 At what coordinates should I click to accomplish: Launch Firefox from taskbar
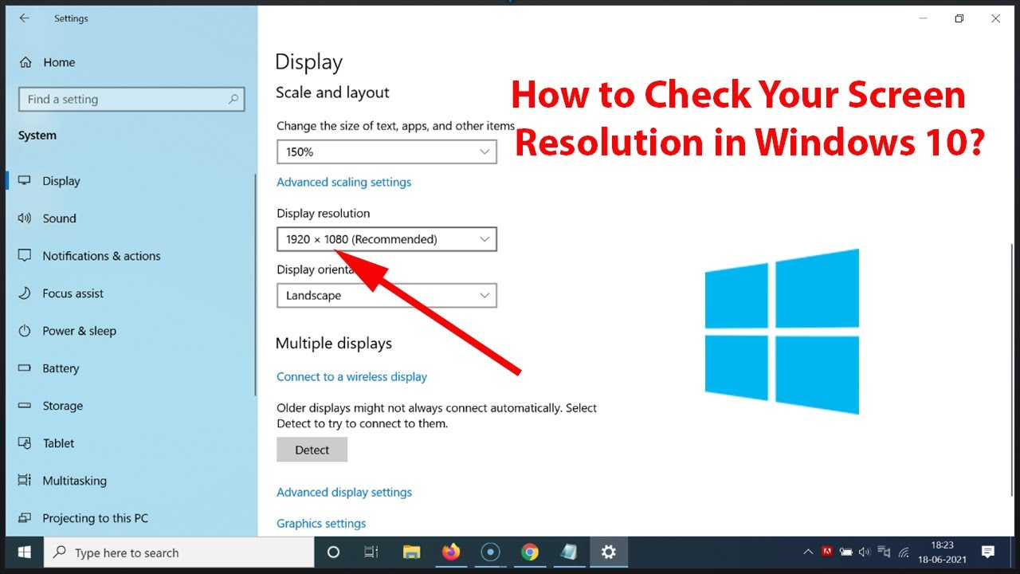point(451,552)
